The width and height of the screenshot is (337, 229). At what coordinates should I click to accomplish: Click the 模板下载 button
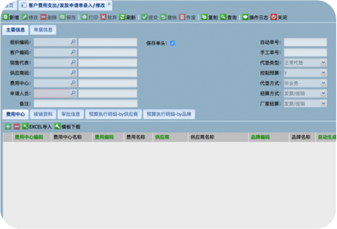point(67,126)
